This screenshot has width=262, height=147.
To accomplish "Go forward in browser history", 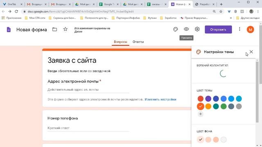I will tap(10, 11).
